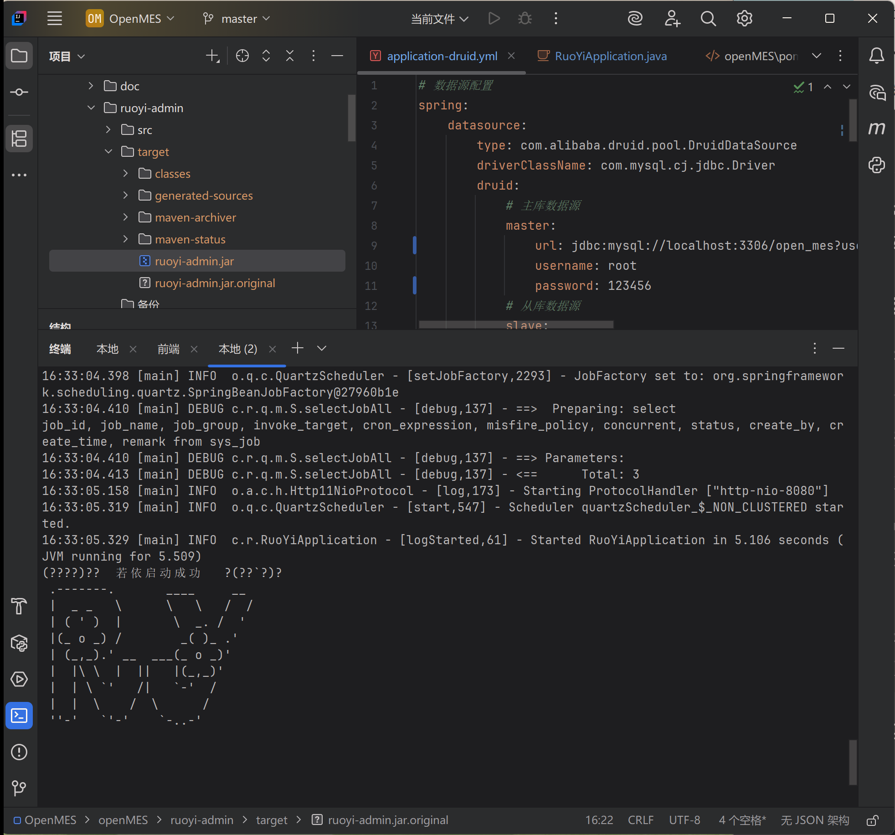
Task: Open the Problems exclamation icon
Action: (19, 752)
